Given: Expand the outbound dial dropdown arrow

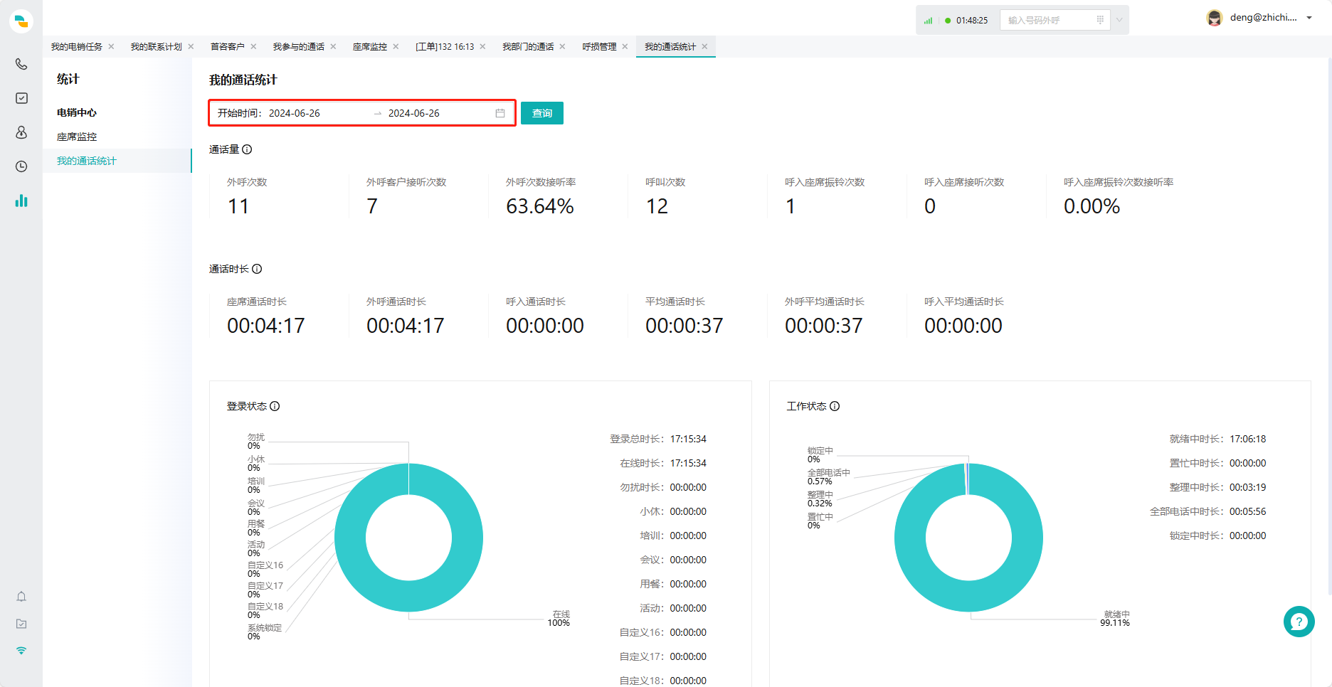Looking at the screenshot, I should pos(1119,20).
